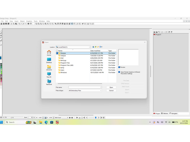The image size is (190, 142).
Task: Click the single right step arrow
Action: [99, 117]
